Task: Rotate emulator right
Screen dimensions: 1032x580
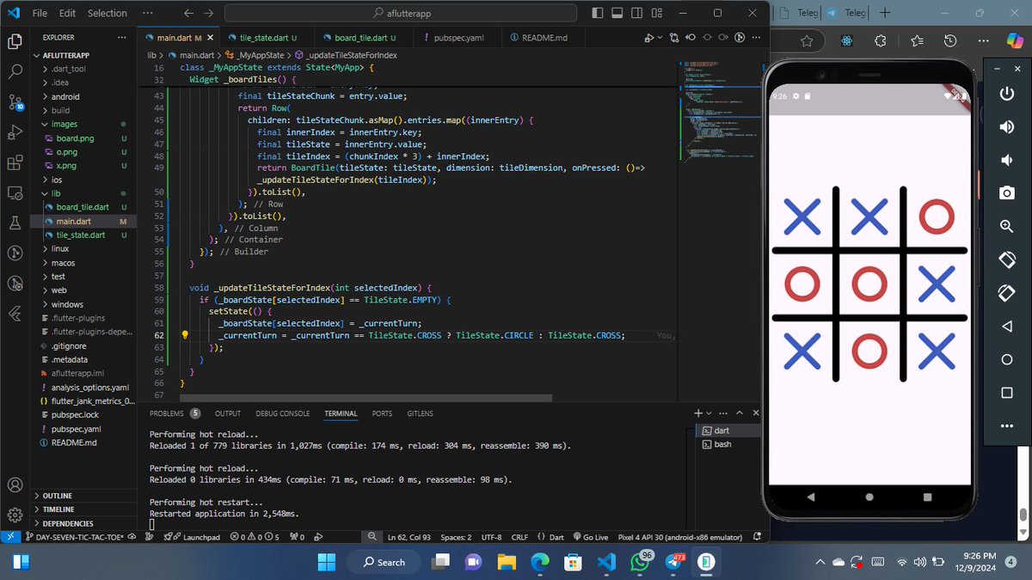Action: [1006, 293]
